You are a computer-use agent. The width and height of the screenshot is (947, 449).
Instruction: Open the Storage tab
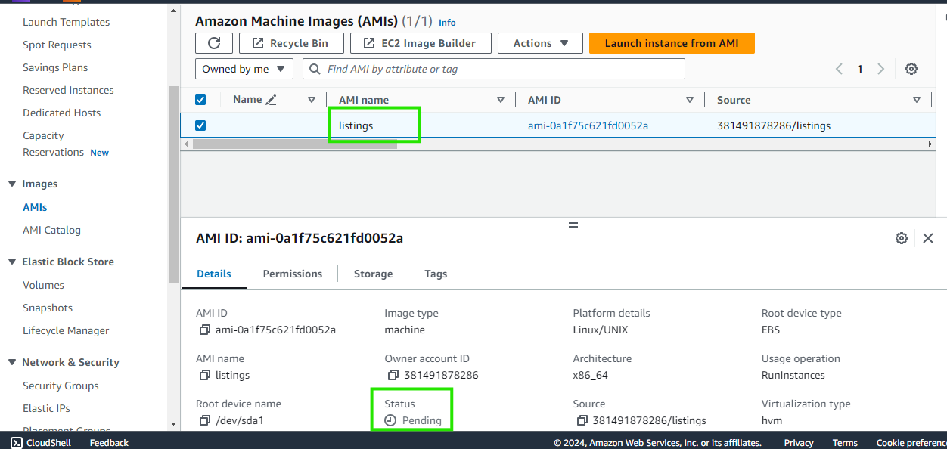[373, 274]
